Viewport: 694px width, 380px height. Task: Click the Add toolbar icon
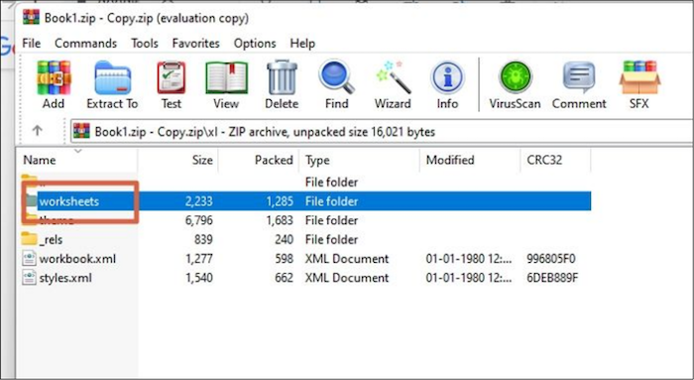click(54, 84)
